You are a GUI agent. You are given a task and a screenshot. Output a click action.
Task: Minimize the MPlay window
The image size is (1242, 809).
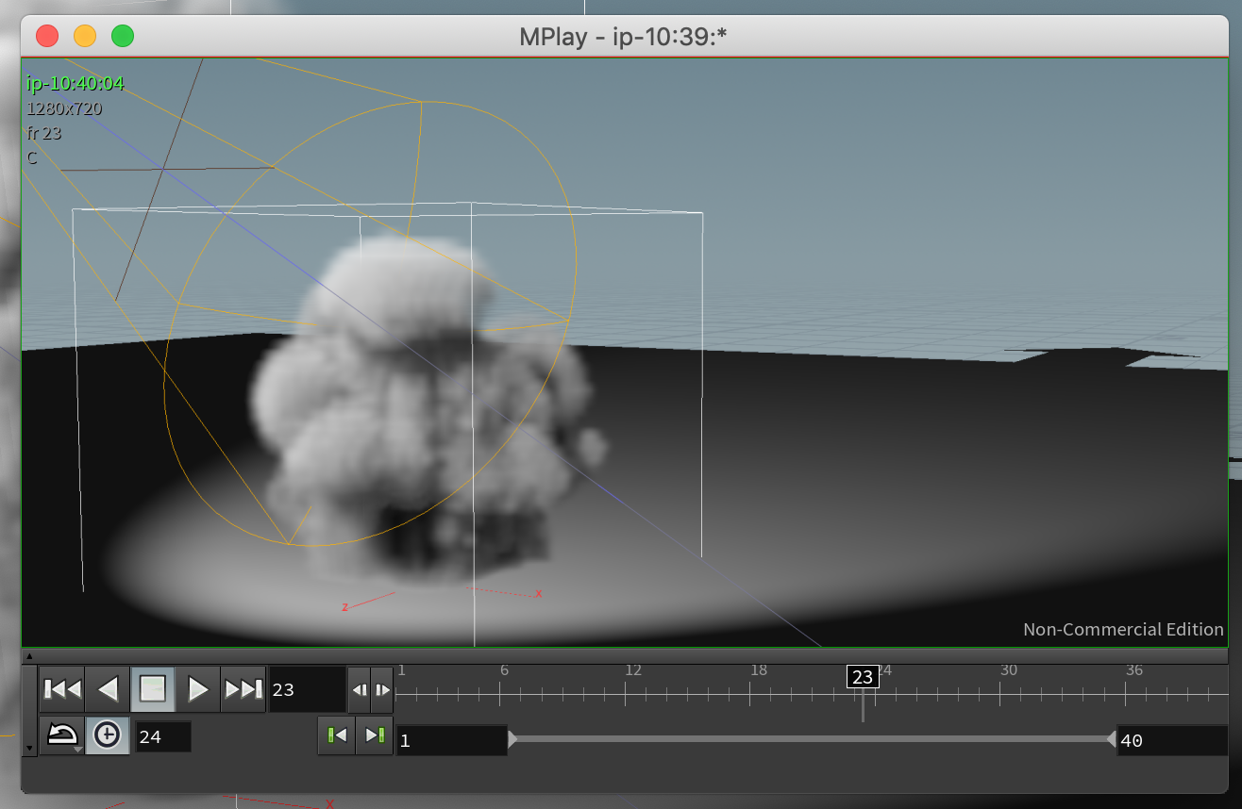click(x=85, y=36)
